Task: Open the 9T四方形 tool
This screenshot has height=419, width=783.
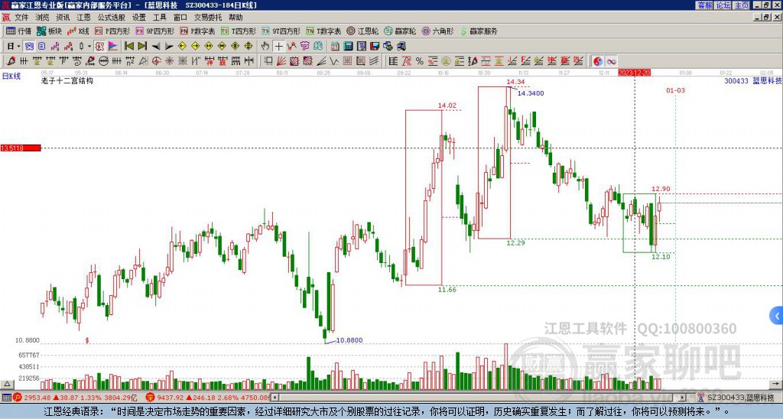Action: tap(281, 31)
